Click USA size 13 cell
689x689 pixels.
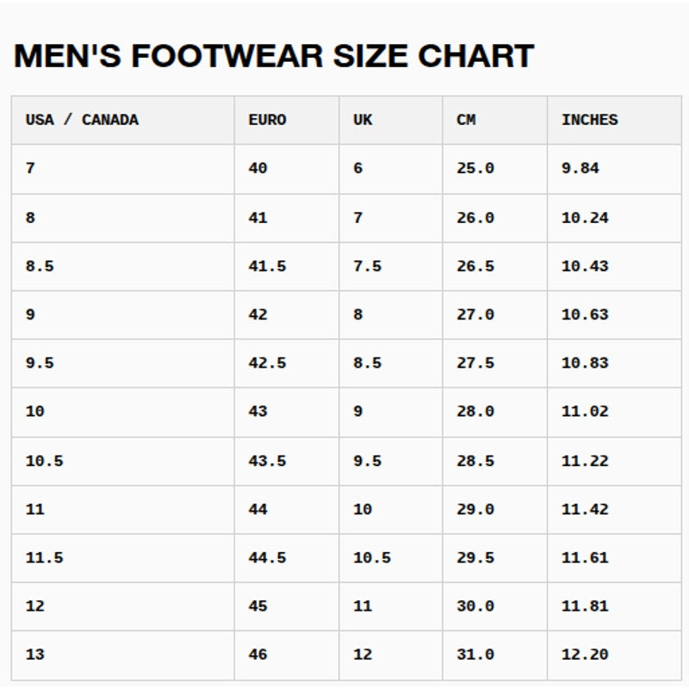click(x=123, y=655)
